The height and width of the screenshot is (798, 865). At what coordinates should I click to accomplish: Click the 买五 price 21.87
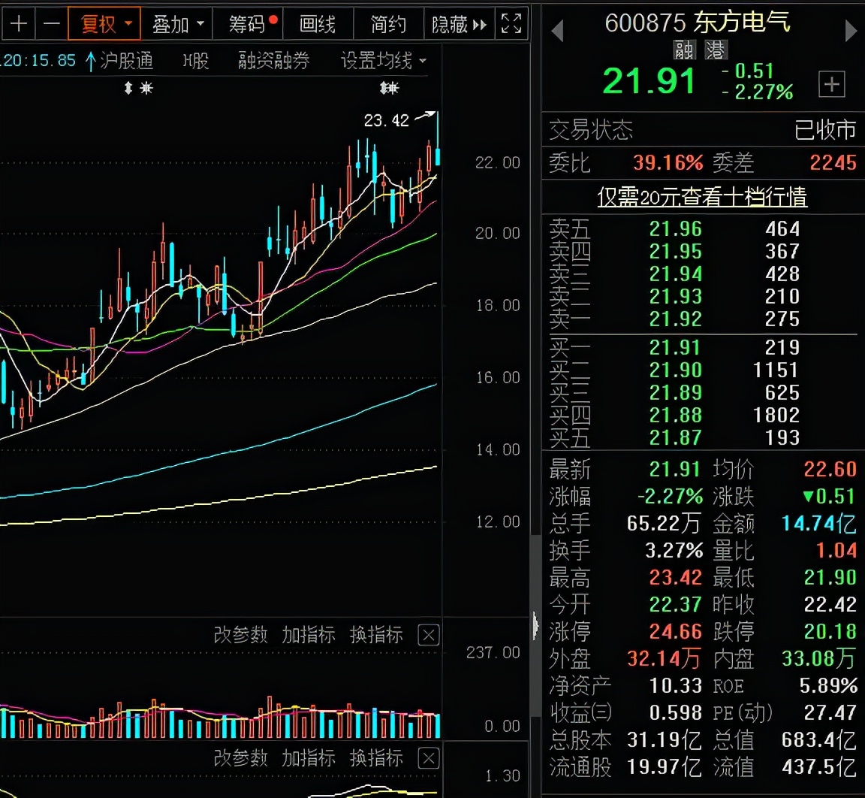click(x=675, y=437)
